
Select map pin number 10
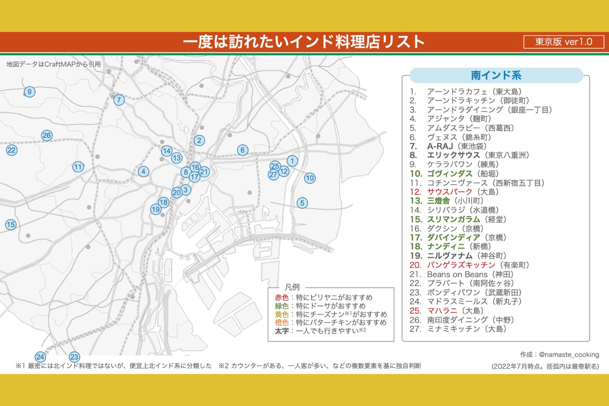pyautogui.click(x=310, y=178)
